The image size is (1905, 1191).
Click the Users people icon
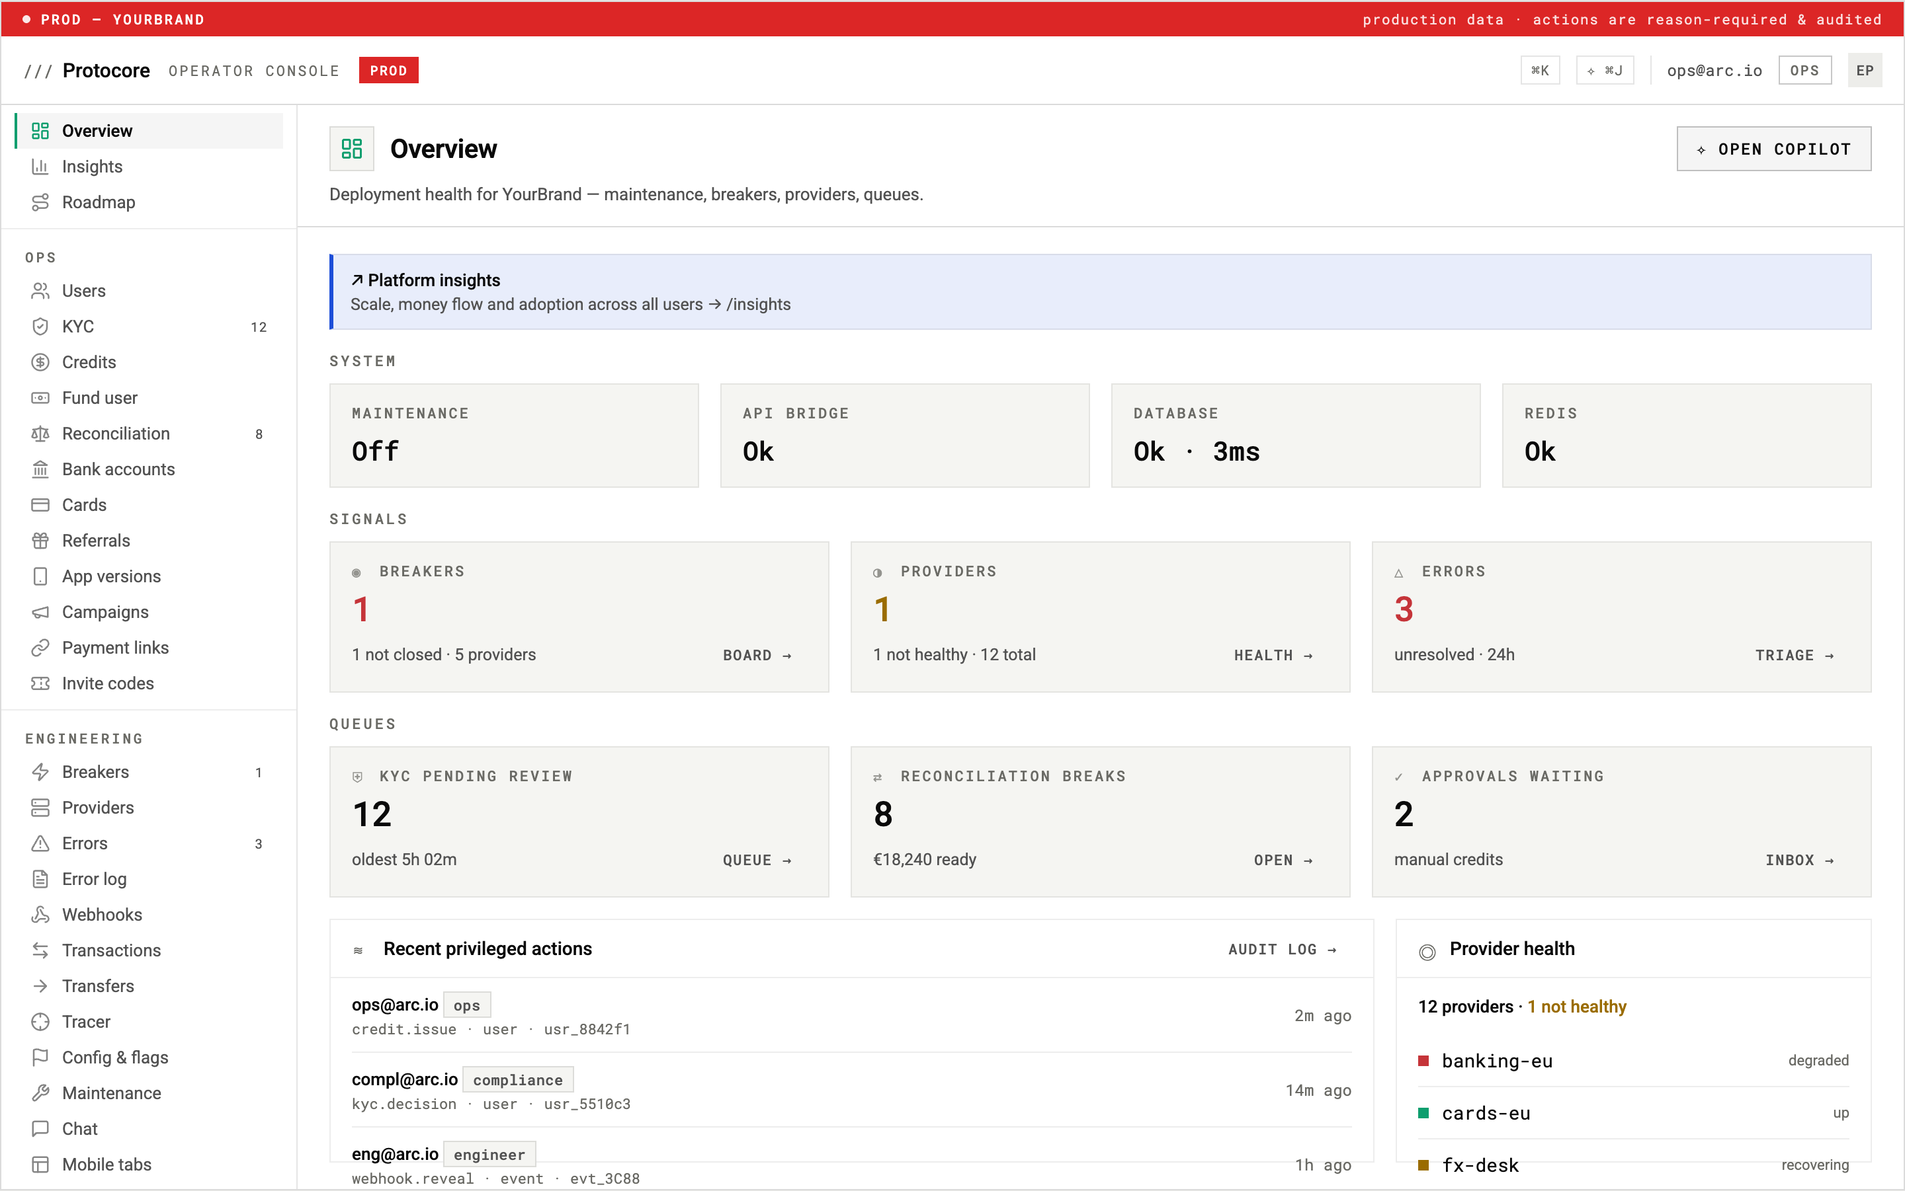tap(40, 291)
